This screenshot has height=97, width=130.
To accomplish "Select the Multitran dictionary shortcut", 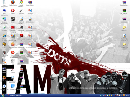I will pos(4,69).
